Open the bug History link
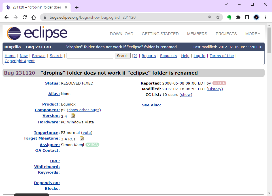 (x=215, y=89)
